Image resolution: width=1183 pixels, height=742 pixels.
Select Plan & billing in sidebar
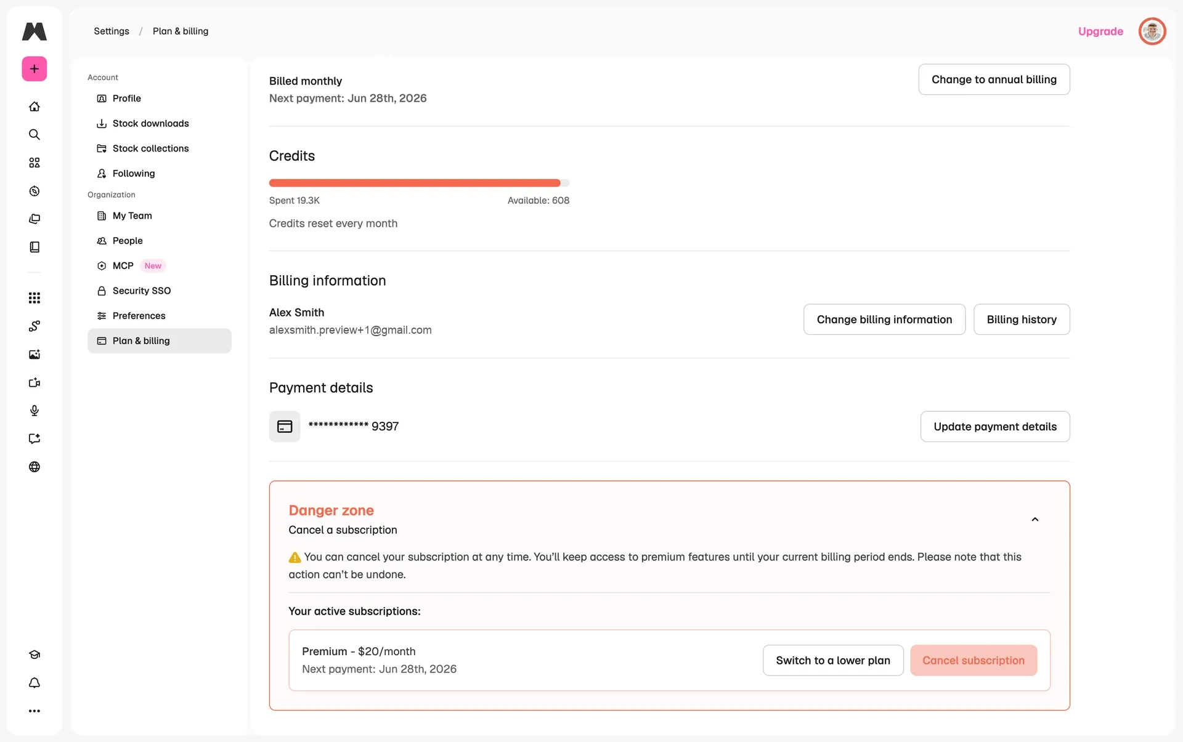[159, 341]
